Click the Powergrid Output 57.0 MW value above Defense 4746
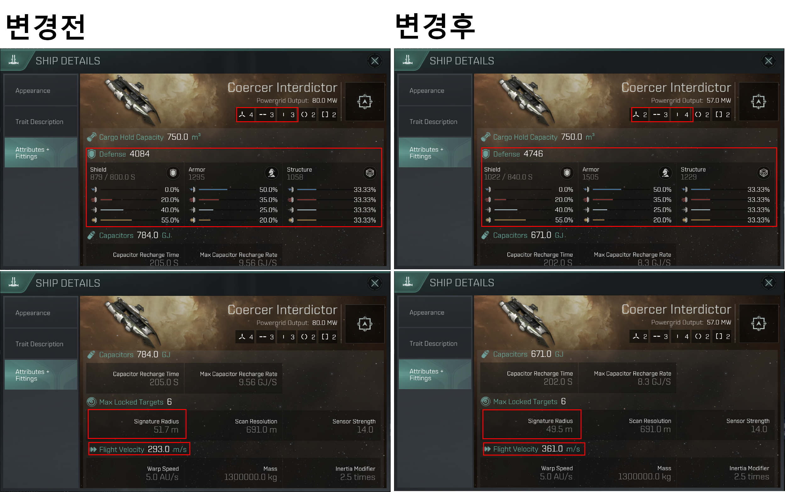This screenshot has width=785, height=492. tap(719, 101)
